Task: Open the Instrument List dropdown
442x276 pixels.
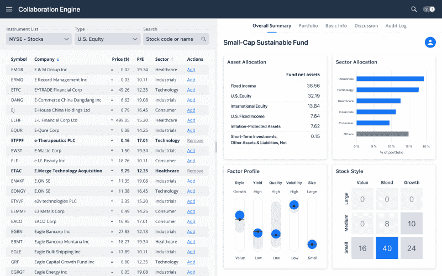Action: tap(39, 39)
